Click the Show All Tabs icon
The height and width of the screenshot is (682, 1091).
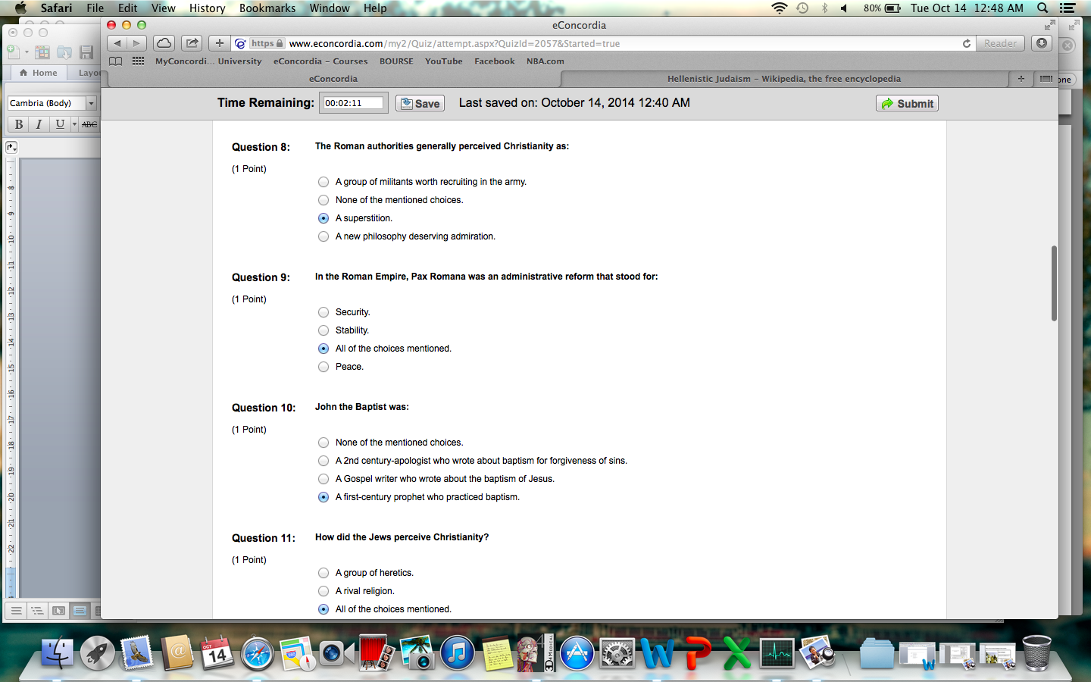click(x=1046, y=79)
